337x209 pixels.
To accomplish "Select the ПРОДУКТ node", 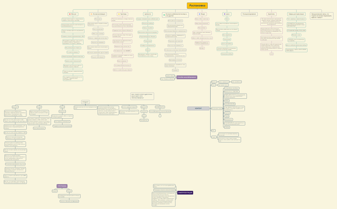I will click(x=85, y=102).
